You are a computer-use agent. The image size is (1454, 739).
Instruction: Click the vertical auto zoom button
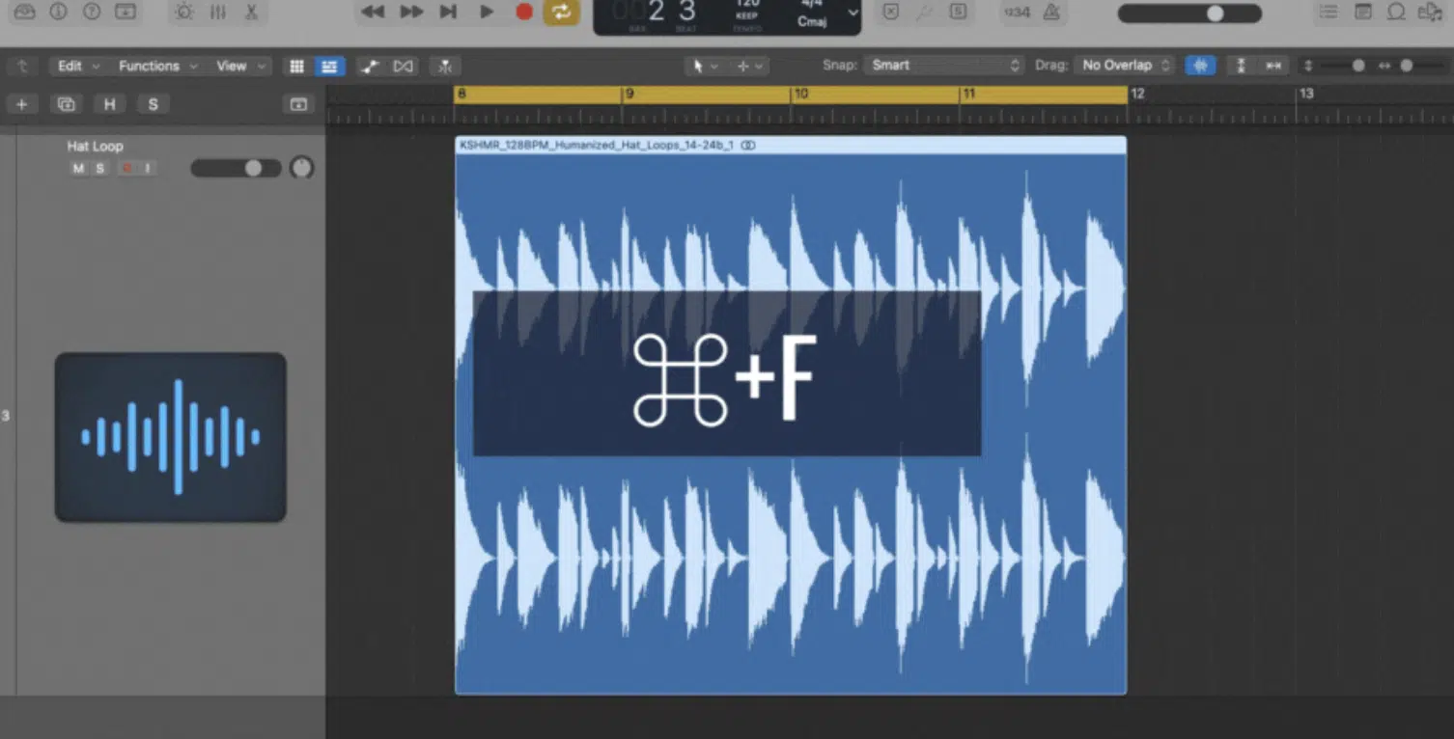coord(1241,66)
